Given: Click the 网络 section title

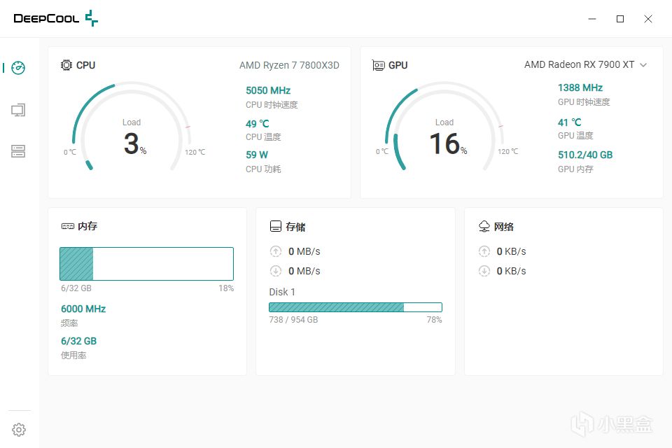Looking at the screenshot, I should tap(503, 226).
